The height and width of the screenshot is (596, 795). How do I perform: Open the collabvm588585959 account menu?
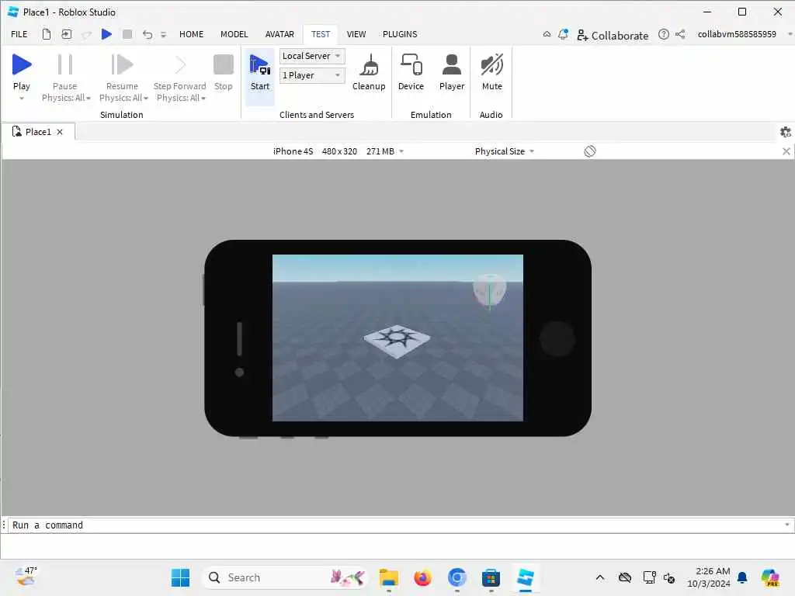pyautogui.click(x=745, y=34)
